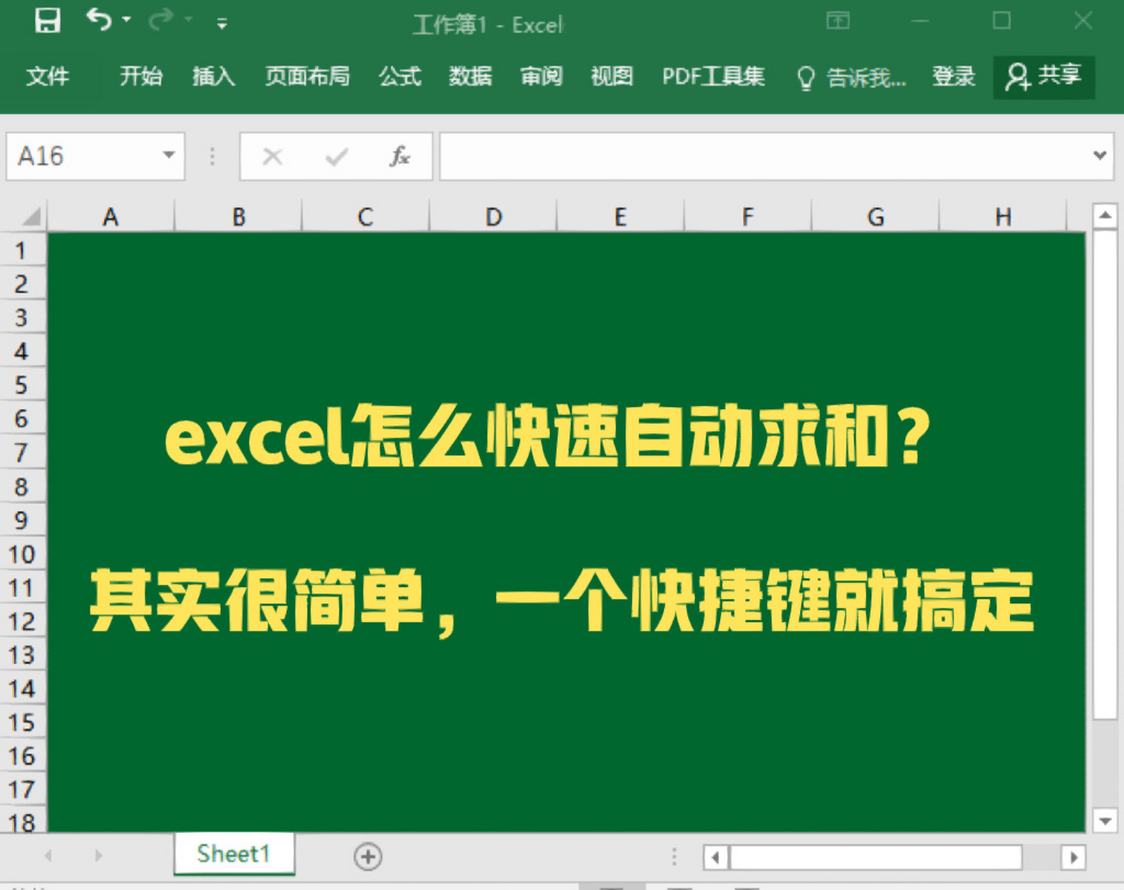
Task: Select row 5 header
Action: click(x=22, y=385)
